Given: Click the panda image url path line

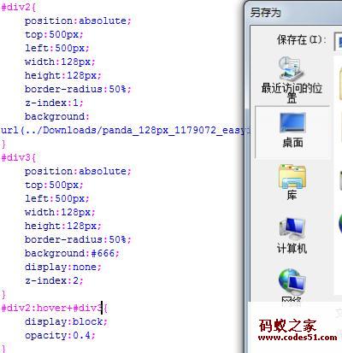Looking at the screenshot, I should (x=126, y=130).
